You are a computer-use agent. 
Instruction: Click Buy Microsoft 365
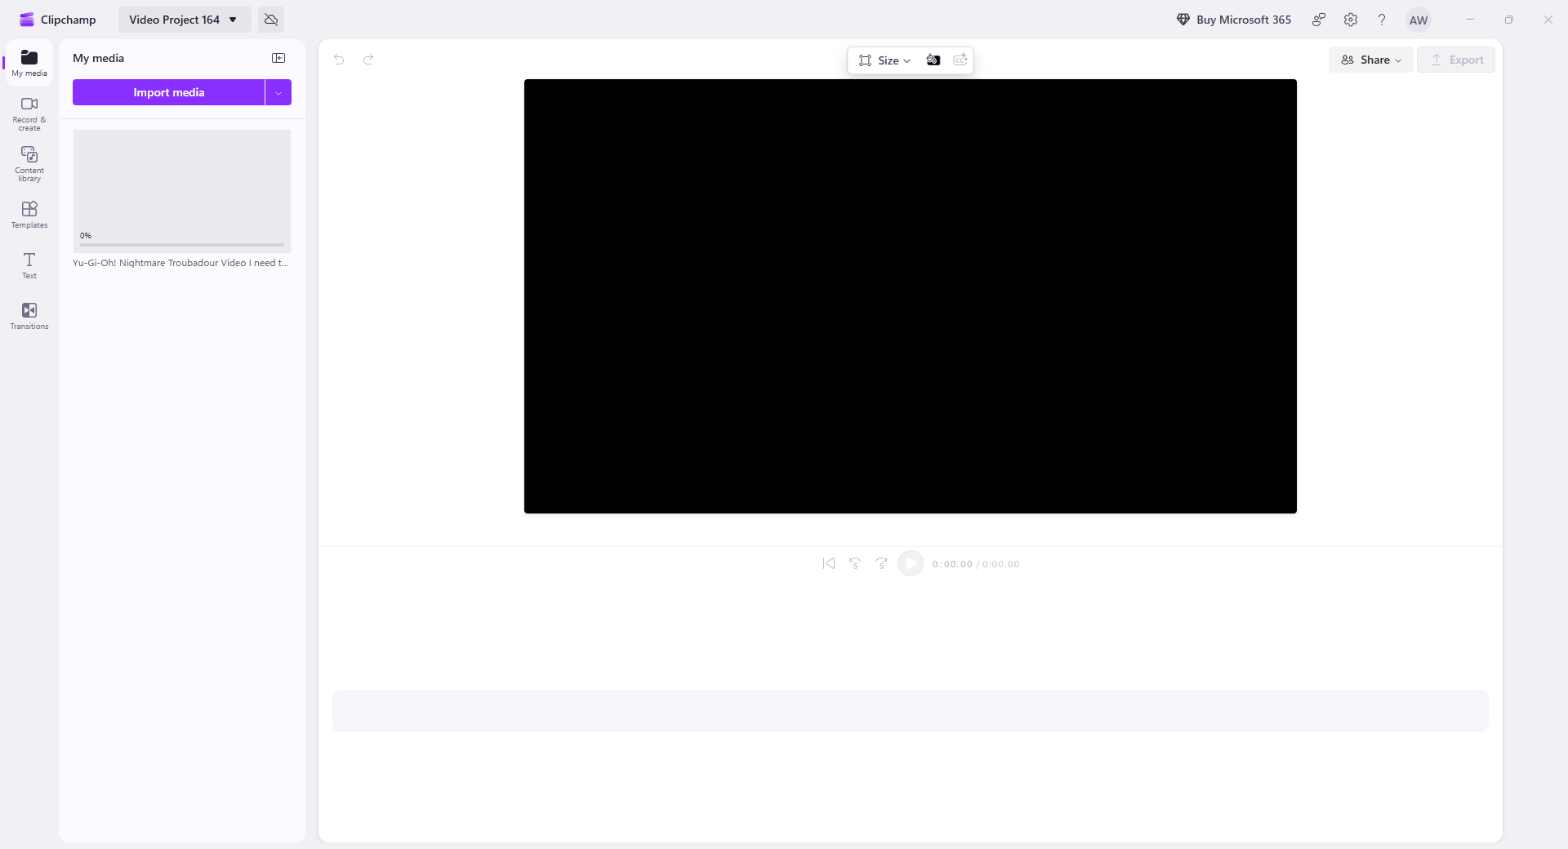1234,20
